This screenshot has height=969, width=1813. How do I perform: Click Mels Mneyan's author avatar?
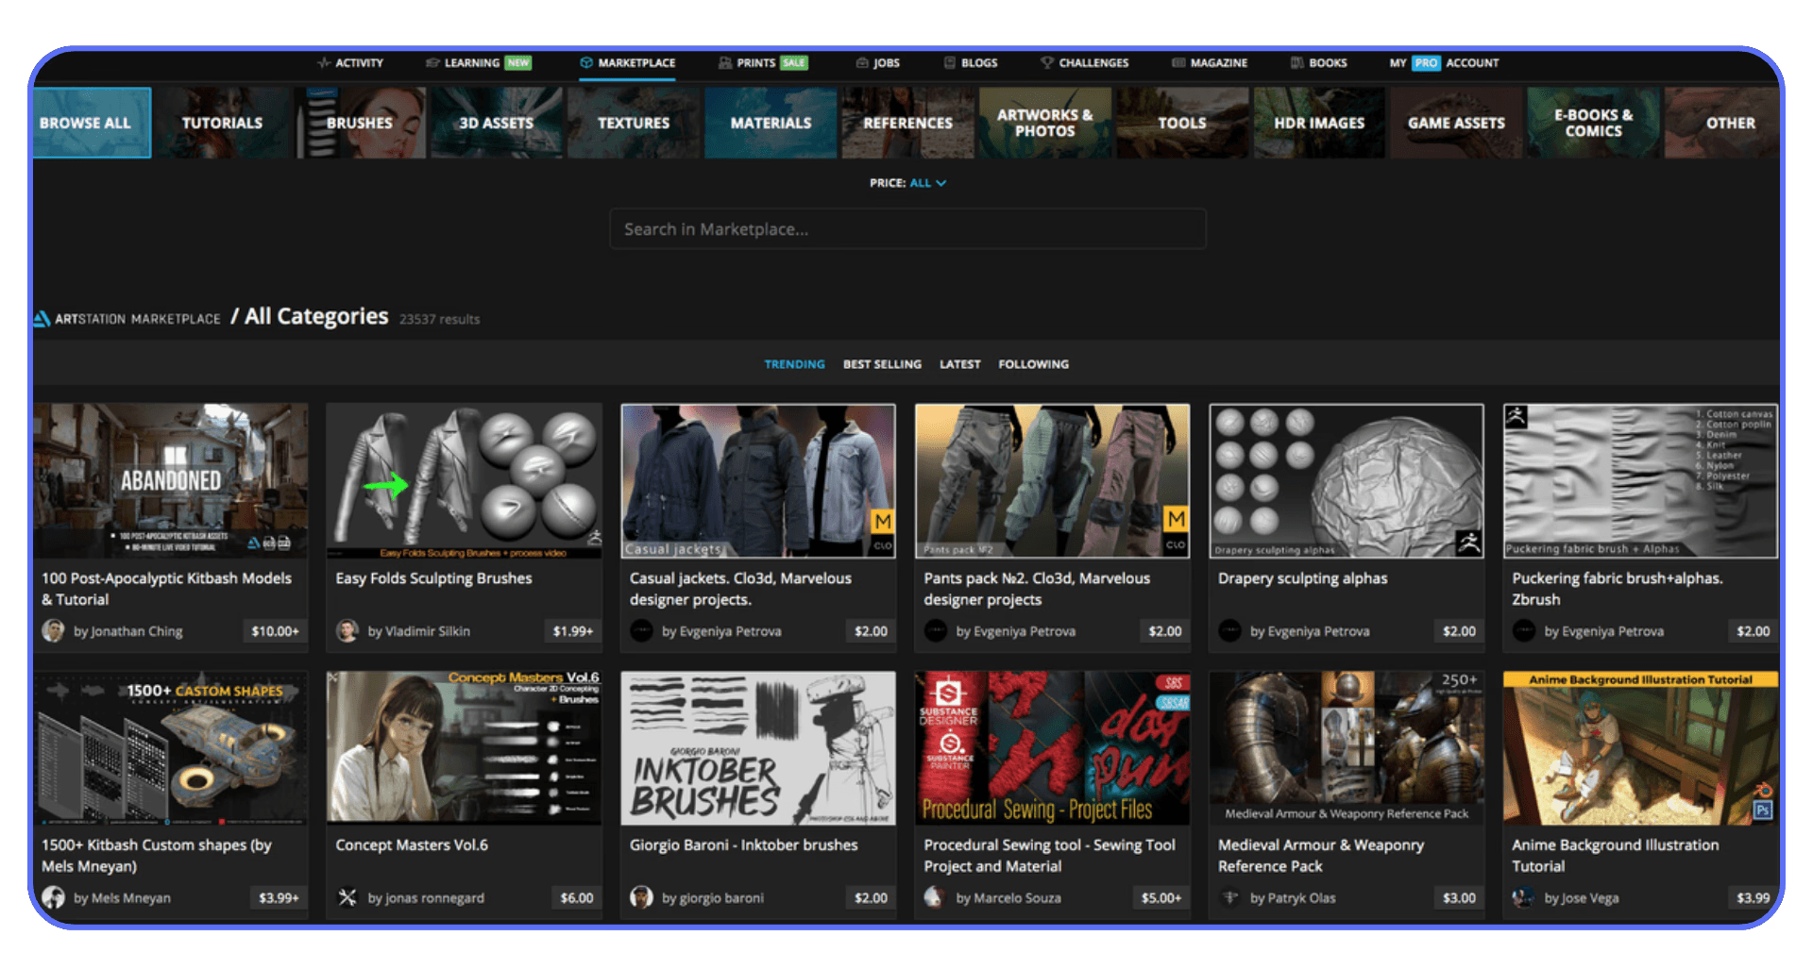pos(53,897)
